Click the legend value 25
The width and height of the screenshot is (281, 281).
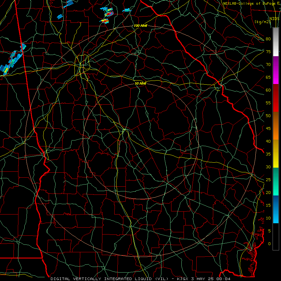[x=268, y=180]
